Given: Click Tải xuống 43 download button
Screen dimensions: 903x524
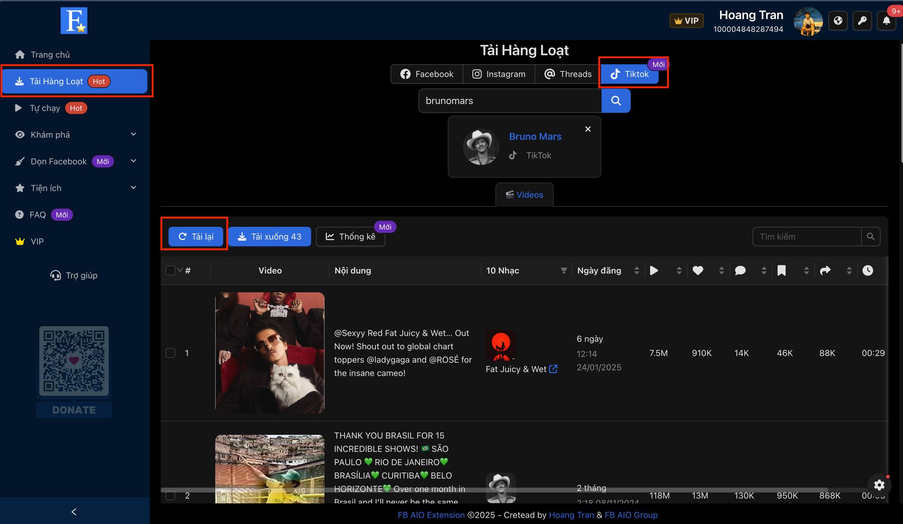Looking at the screenshot, I should [x=269, y=236].
